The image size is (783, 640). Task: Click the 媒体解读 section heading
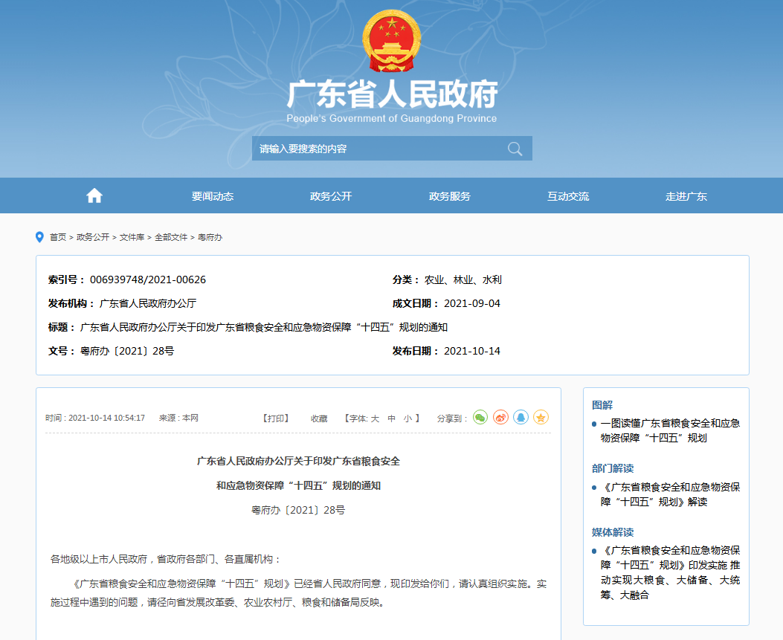(613, 532)
